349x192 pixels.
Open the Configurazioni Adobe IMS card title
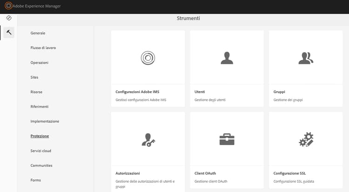pos(137,92)
